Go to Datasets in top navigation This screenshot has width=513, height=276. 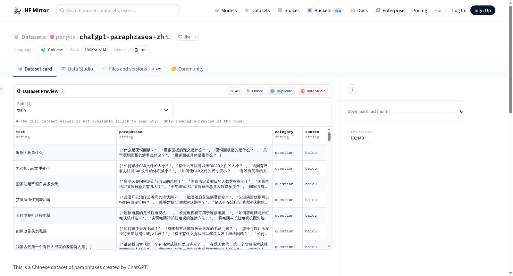257,11
